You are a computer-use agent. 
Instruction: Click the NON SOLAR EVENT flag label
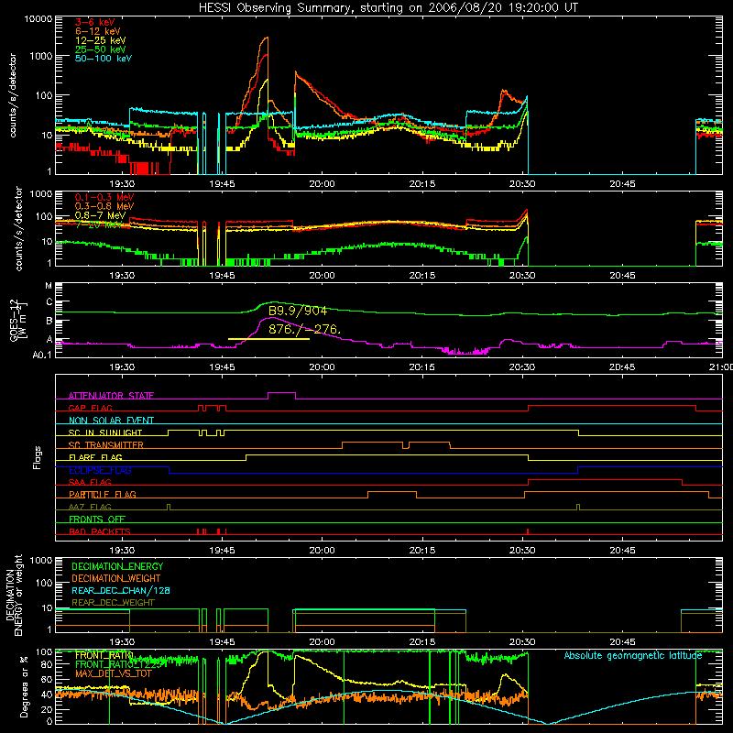pyautogui.click(x=111, y=421)
